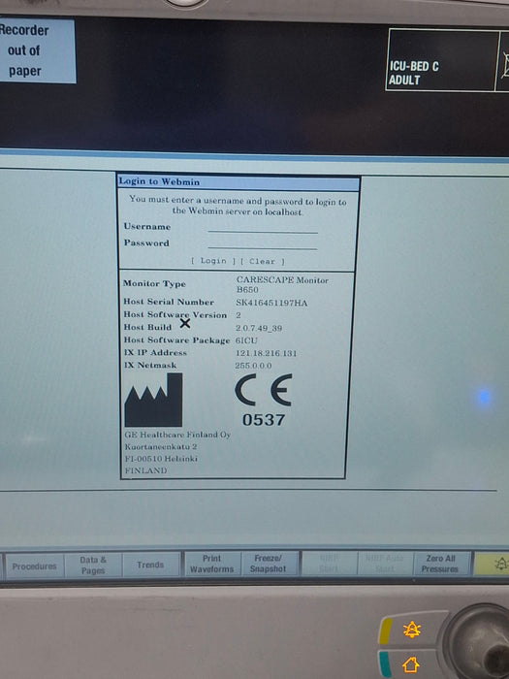Viewport: 509px width, 679px height.
Task: Click the Host Software Package value 6ICU
Action: [x=246, y=340]
